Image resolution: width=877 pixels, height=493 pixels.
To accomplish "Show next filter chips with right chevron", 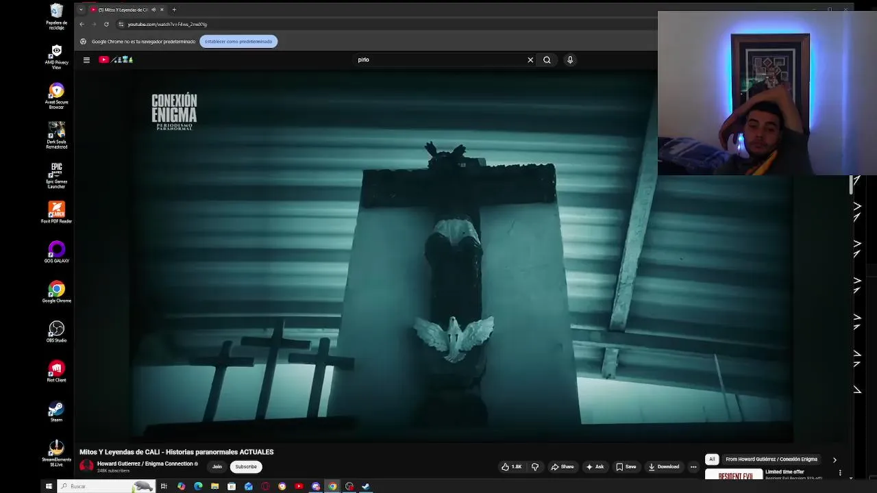I will tap(835, 459).
